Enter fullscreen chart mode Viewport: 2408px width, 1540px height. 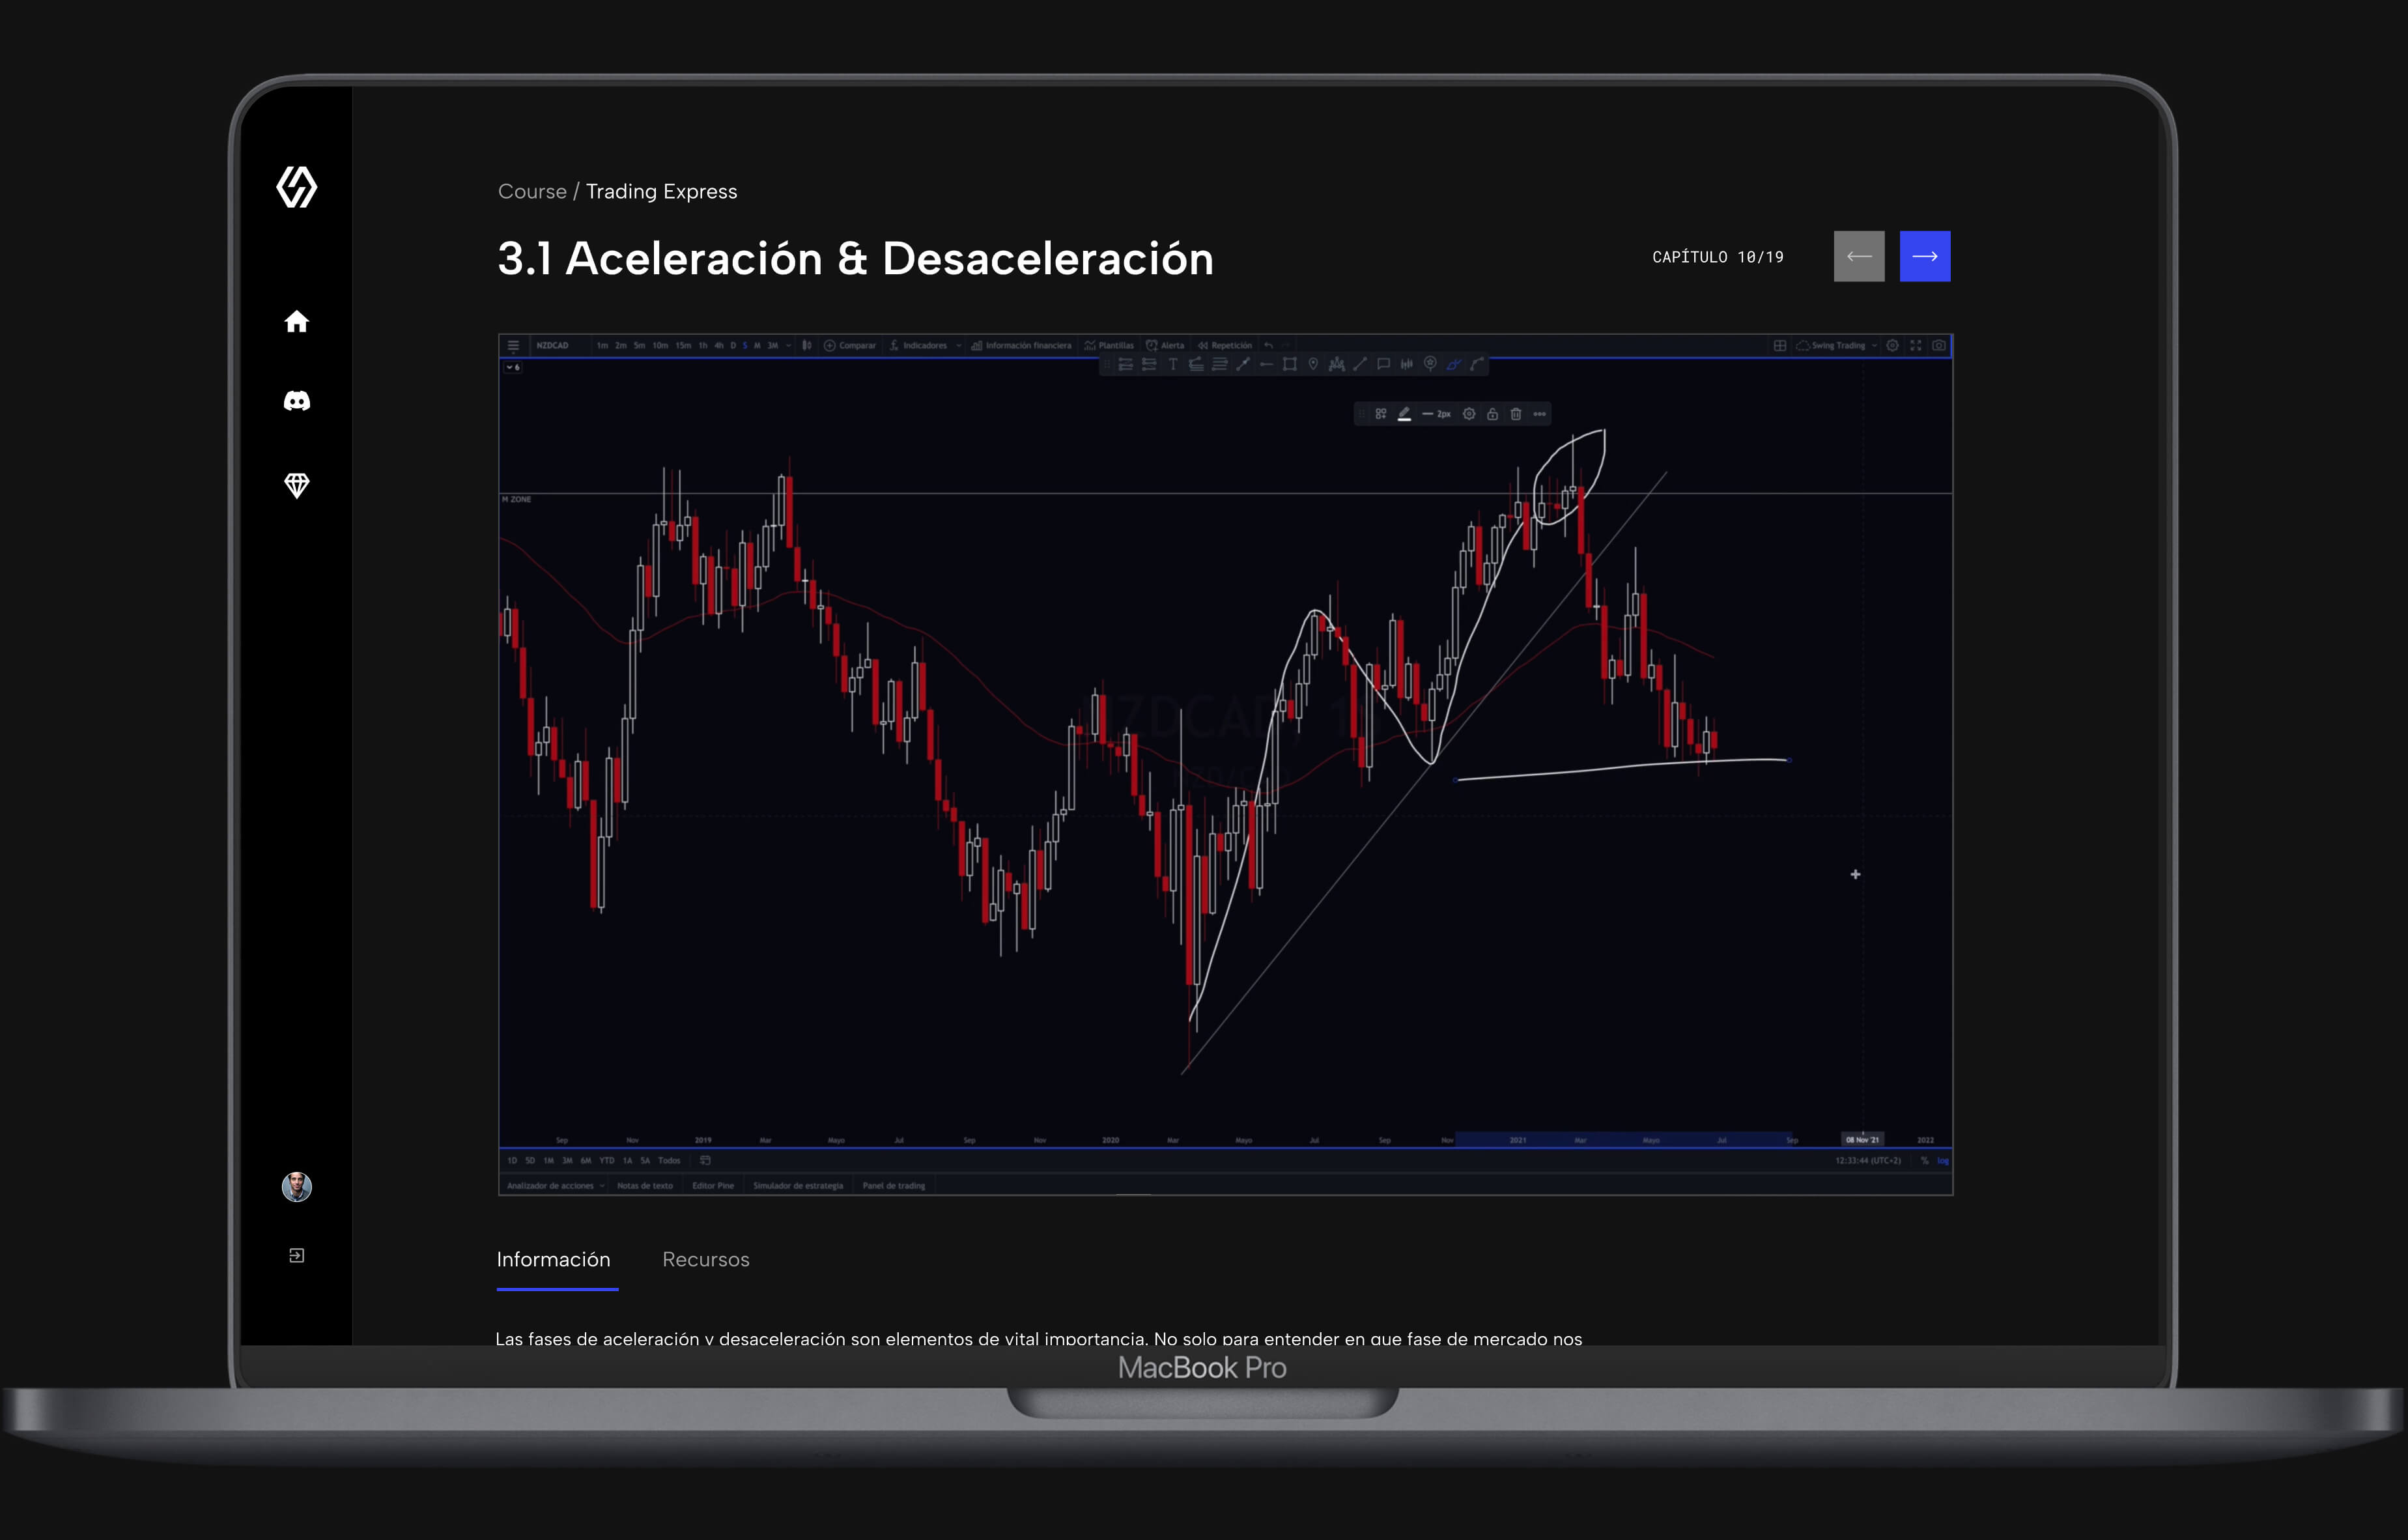coord(1916,346)
